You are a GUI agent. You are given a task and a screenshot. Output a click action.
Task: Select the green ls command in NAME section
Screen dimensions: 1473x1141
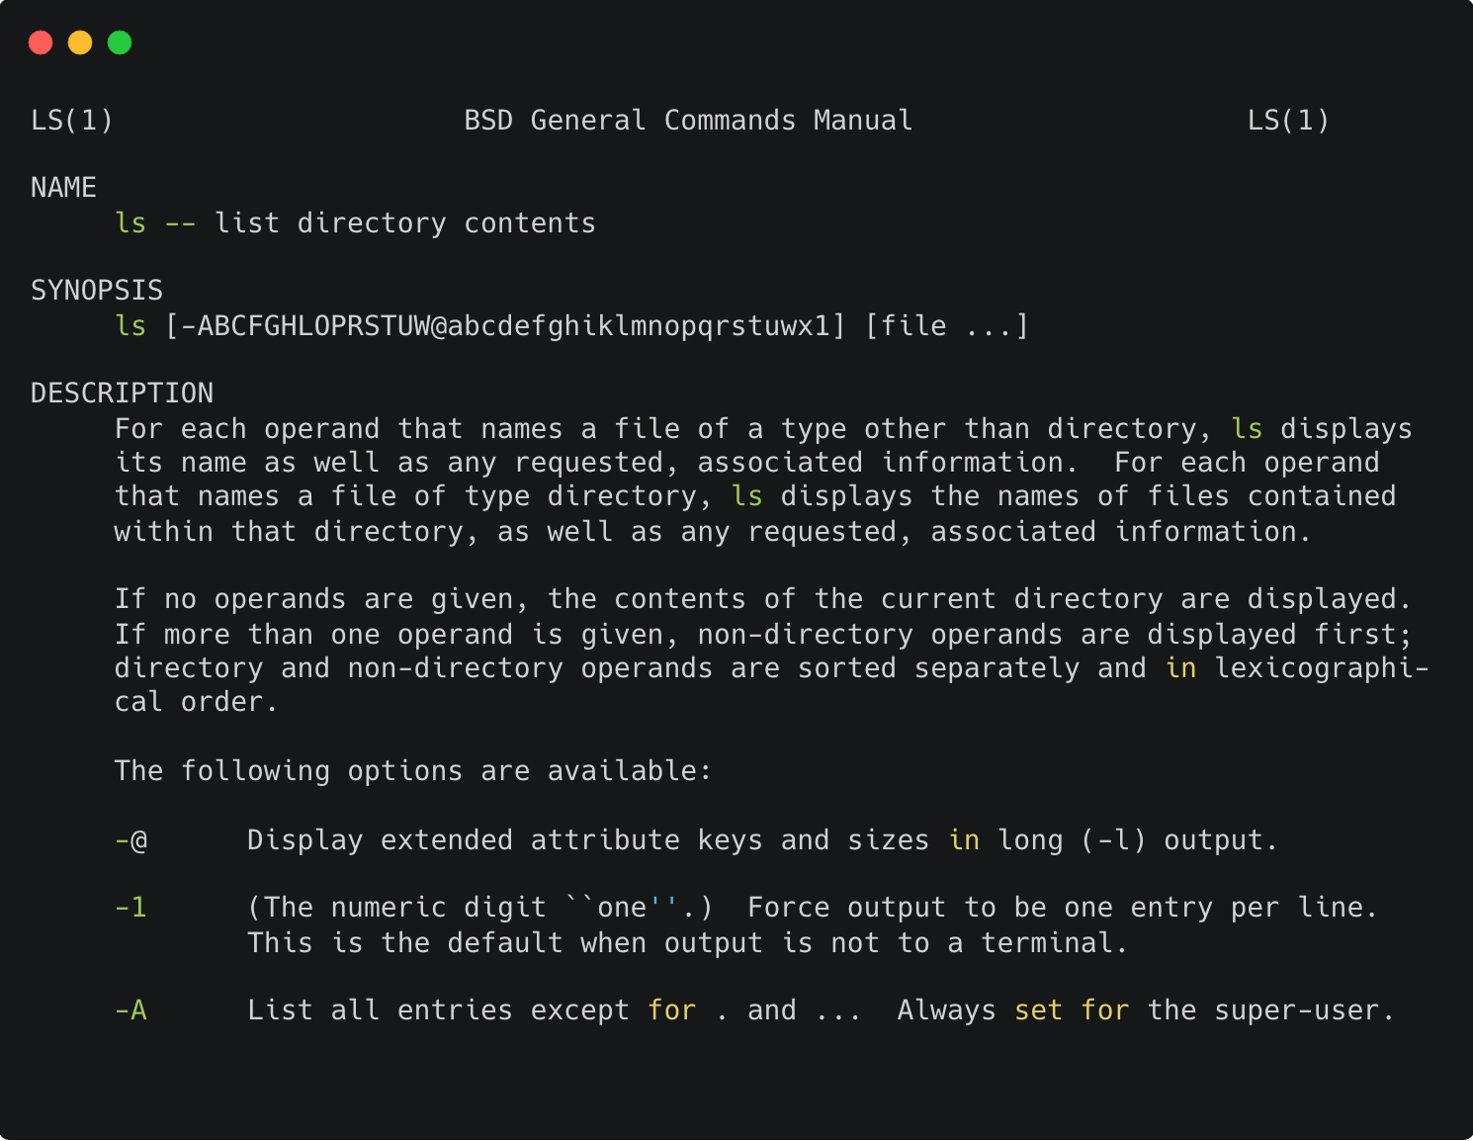point(130,222)
